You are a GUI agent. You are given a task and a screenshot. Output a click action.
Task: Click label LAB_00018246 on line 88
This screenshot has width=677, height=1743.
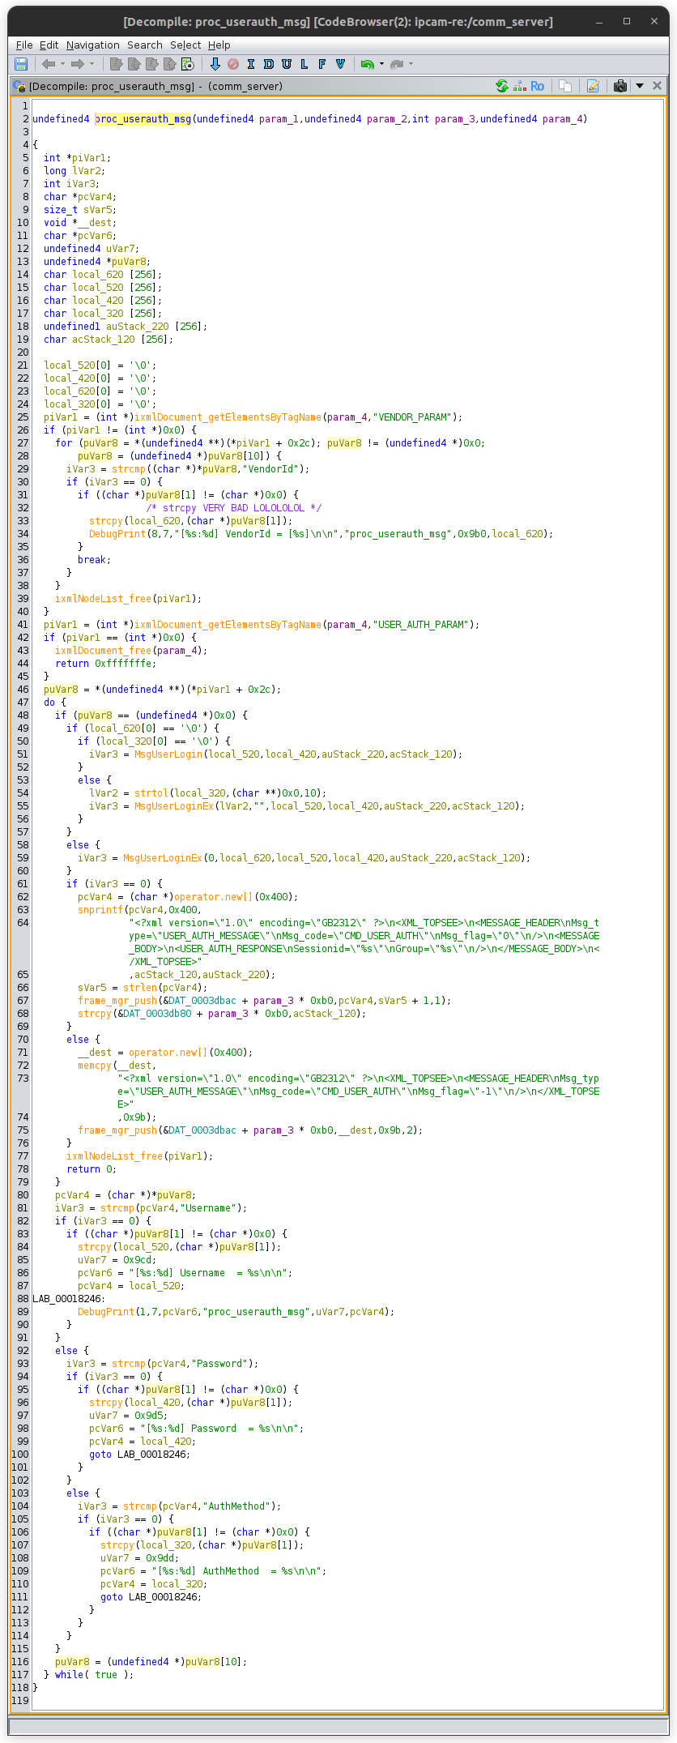(x=69, y=1299)
